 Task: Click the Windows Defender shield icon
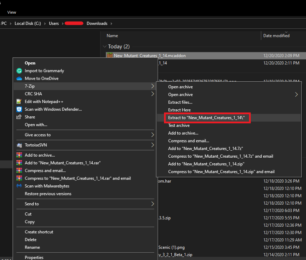click(x=19, y=109)
